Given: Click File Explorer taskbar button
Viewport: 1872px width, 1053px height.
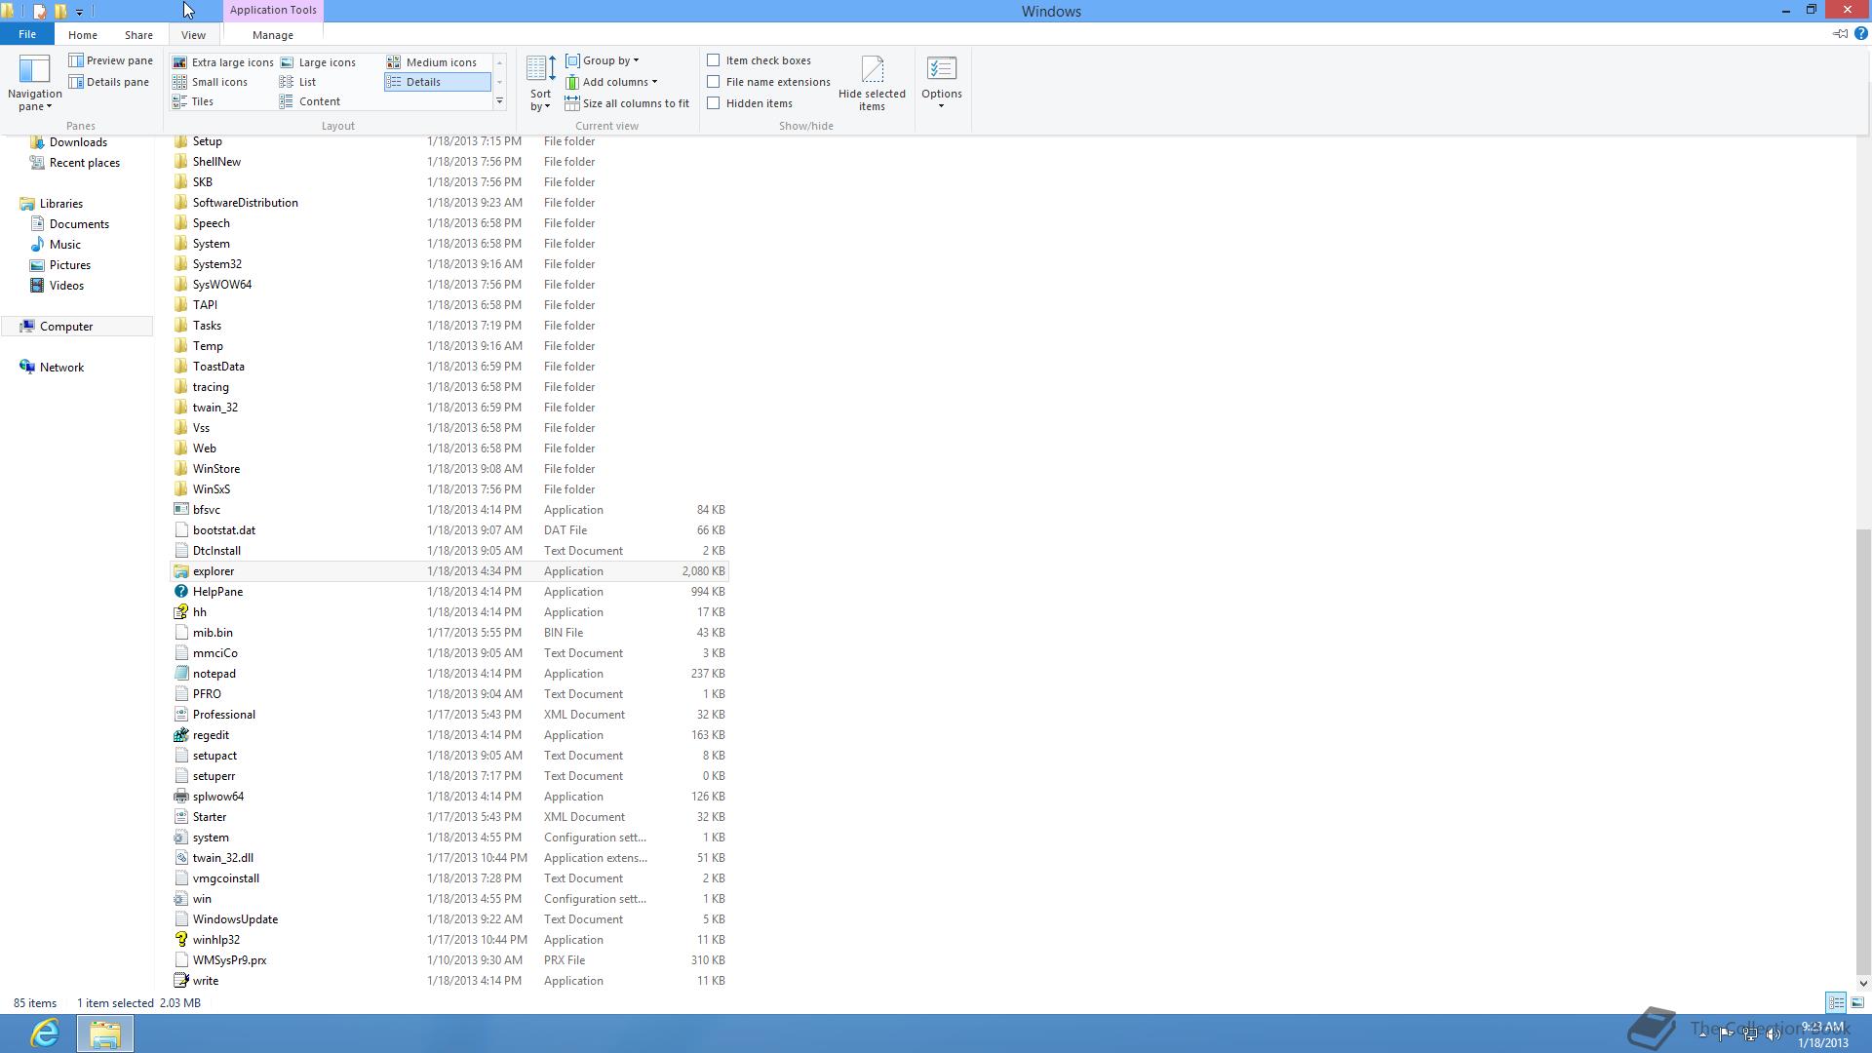Looking at the screenshot, I should tap(105, 1033).
